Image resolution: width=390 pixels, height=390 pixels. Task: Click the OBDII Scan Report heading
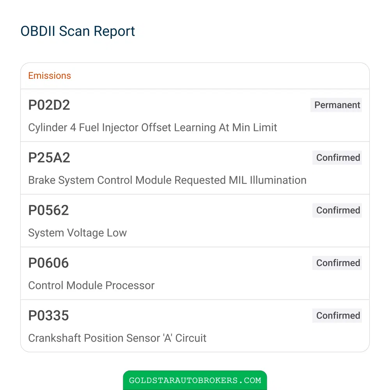pyautogui.click(x=78, y=31)
